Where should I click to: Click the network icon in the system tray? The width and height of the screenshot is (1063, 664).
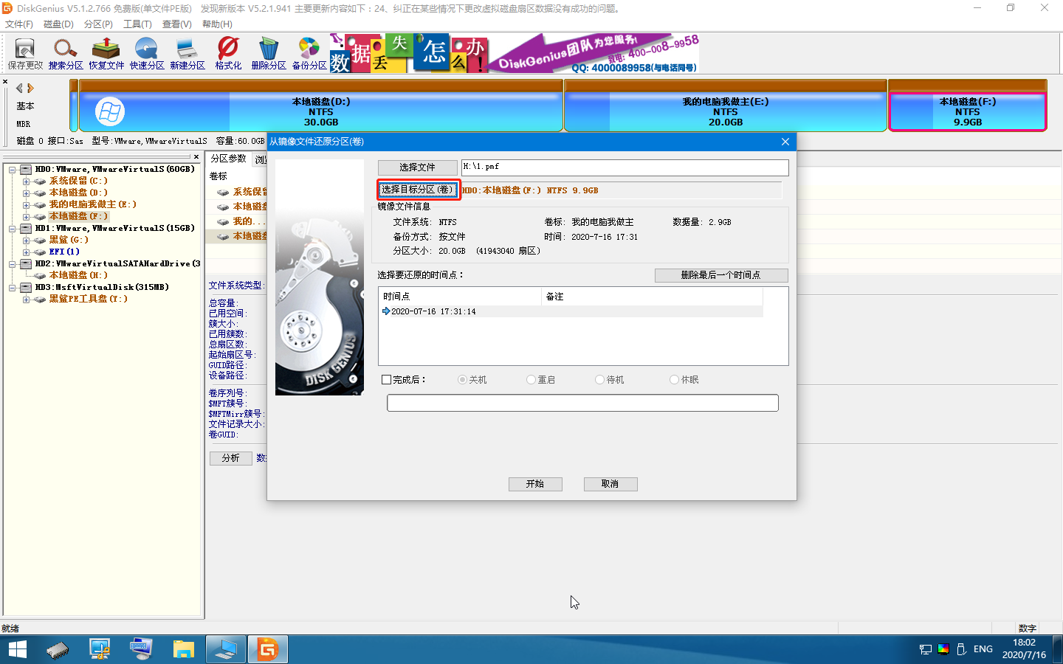[926, 649]
